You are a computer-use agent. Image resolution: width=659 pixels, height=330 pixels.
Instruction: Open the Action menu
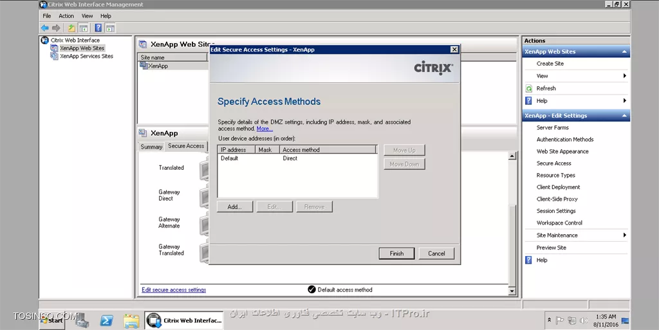pos(66,16)
